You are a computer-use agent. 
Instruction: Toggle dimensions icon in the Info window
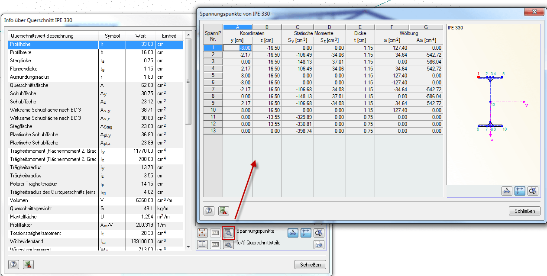[x=294, y=232]
